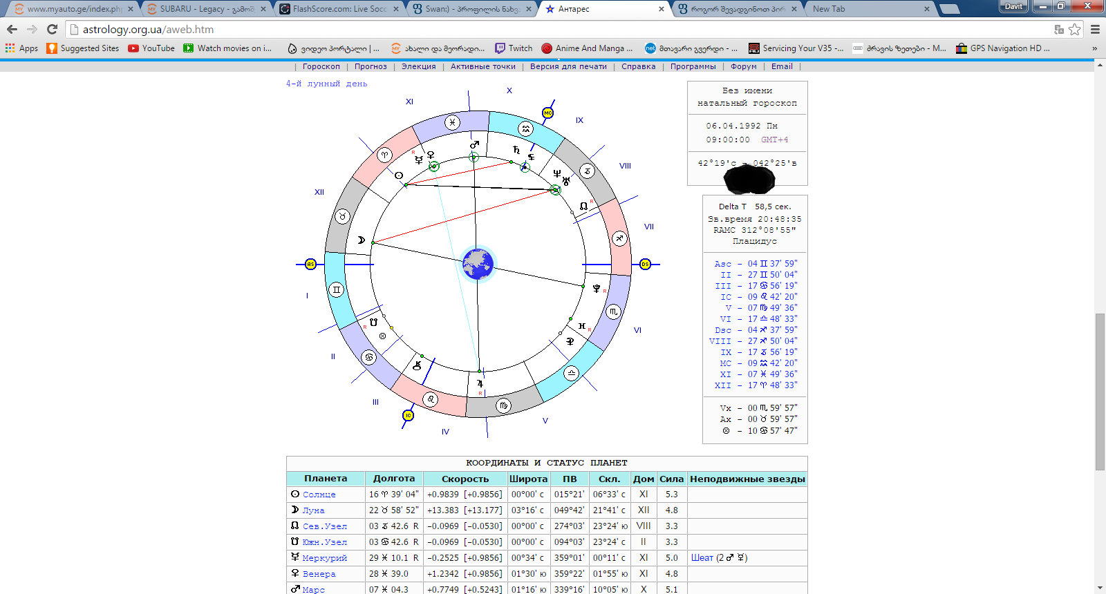
Task: Open the Солнце planet link
Action: (319, 495)
